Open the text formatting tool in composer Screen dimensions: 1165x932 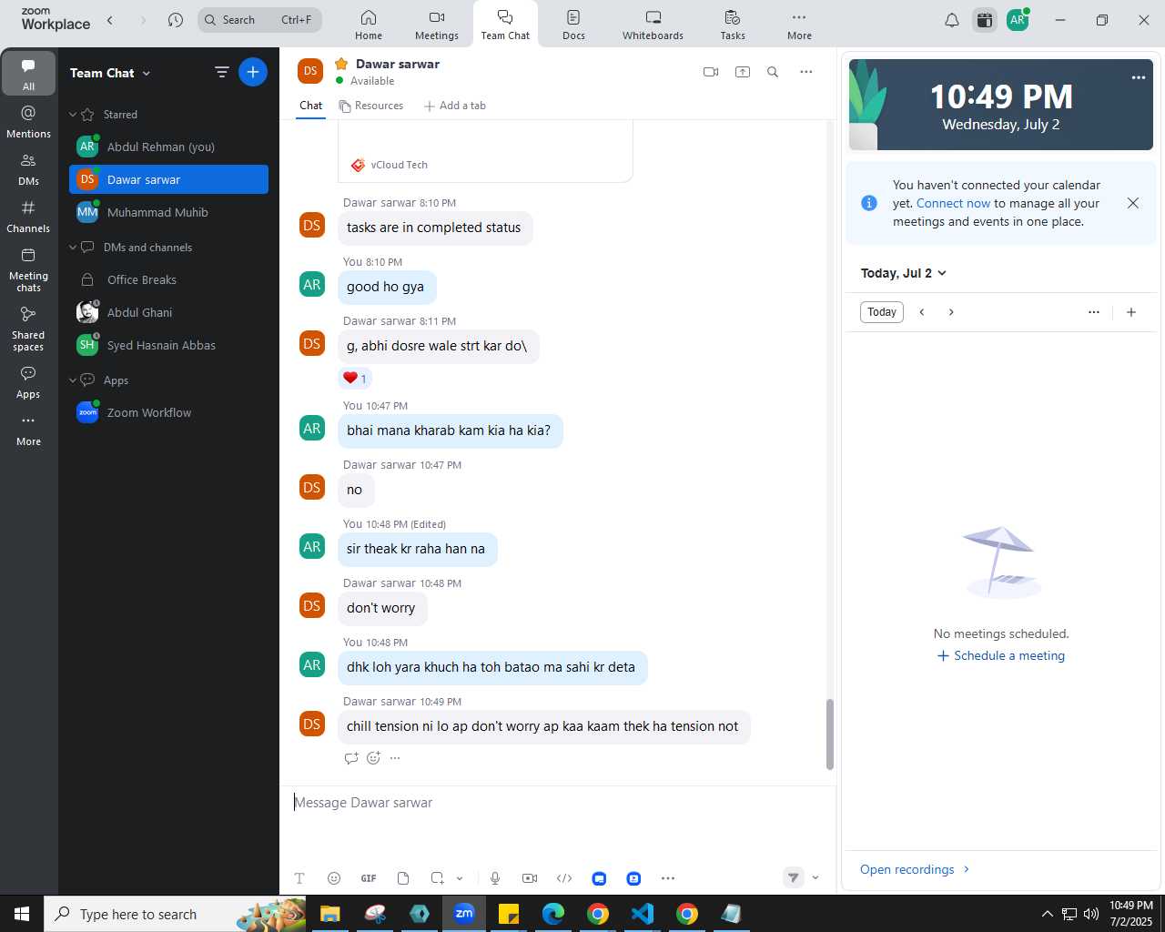point(299,878)
